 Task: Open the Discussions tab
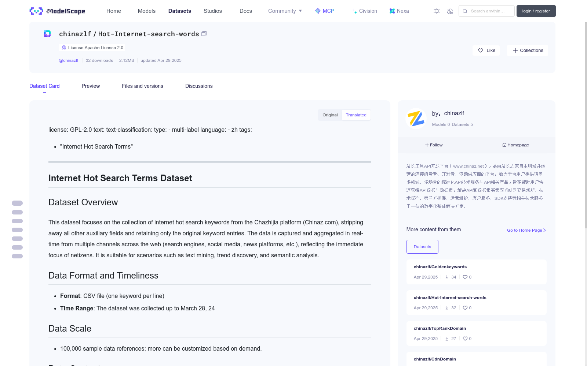tap(199, 86)
